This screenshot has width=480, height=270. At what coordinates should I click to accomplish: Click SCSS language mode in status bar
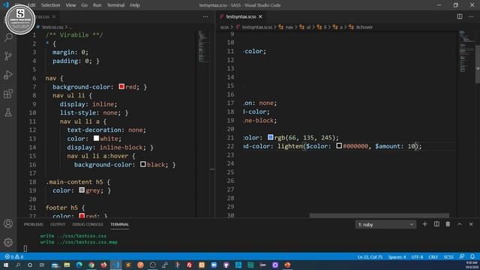click(x=448, y=256)
